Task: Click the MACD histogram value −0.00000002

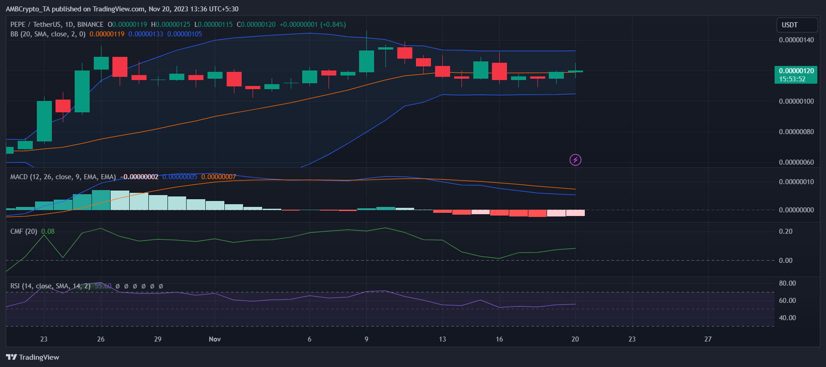Action: [x=139, y=177]
